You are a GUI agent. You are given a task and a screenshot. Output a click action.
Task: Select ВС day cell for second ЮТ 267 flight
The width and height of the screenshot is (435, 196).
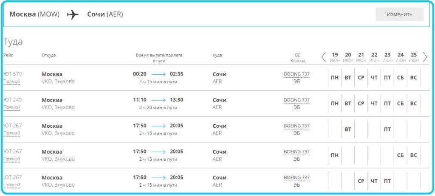(x=414, y=155)
